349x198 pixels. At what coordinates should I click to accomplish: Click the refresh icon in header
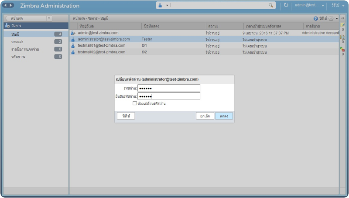pos(286,5)
